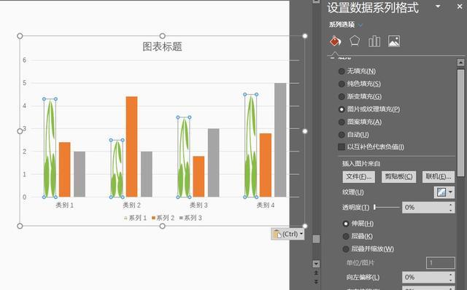This screenshot has width=467, height=290.
Task: Open the 纹理(U) texture dropdown
Action: [444, 192]
